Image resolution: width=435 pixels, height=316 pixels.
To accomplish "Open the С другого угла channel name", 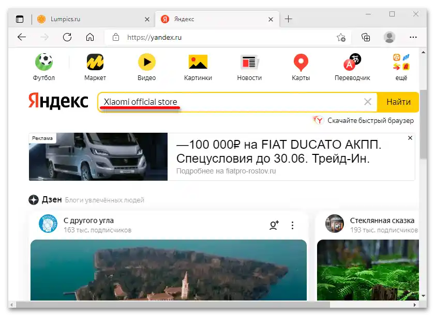I will coord(88,220).
